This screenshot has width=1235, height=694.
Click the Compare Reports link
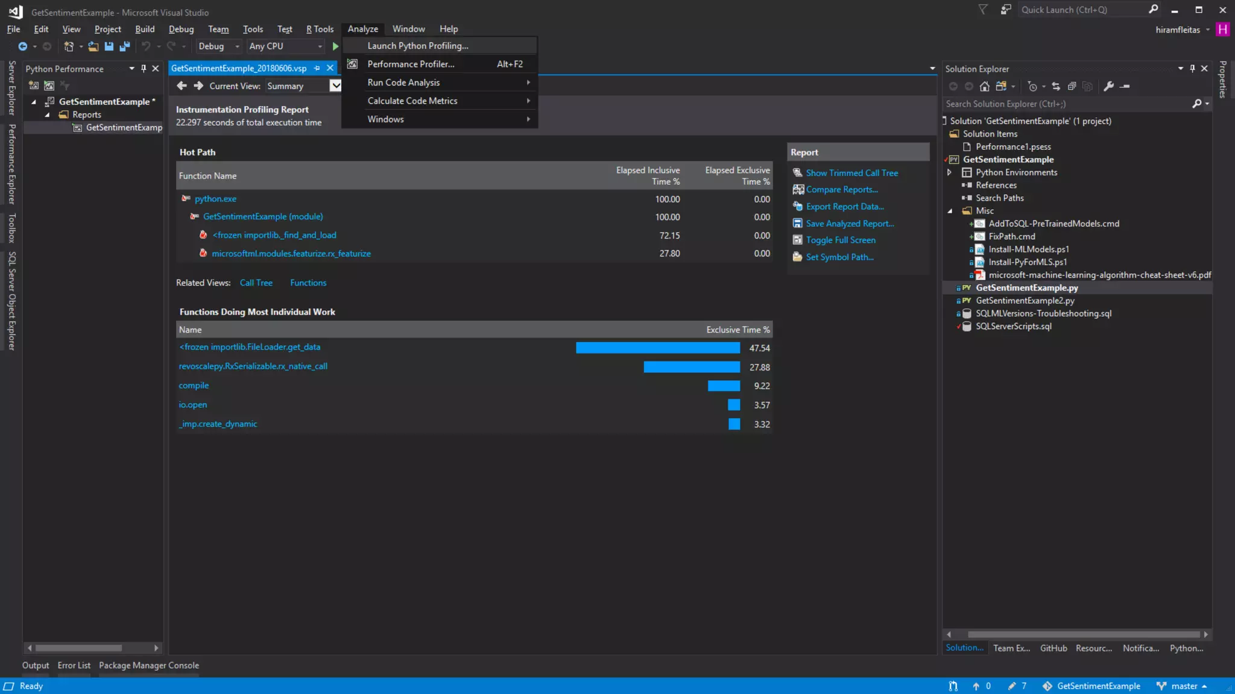pyautogui.click(x=841, y=189)
